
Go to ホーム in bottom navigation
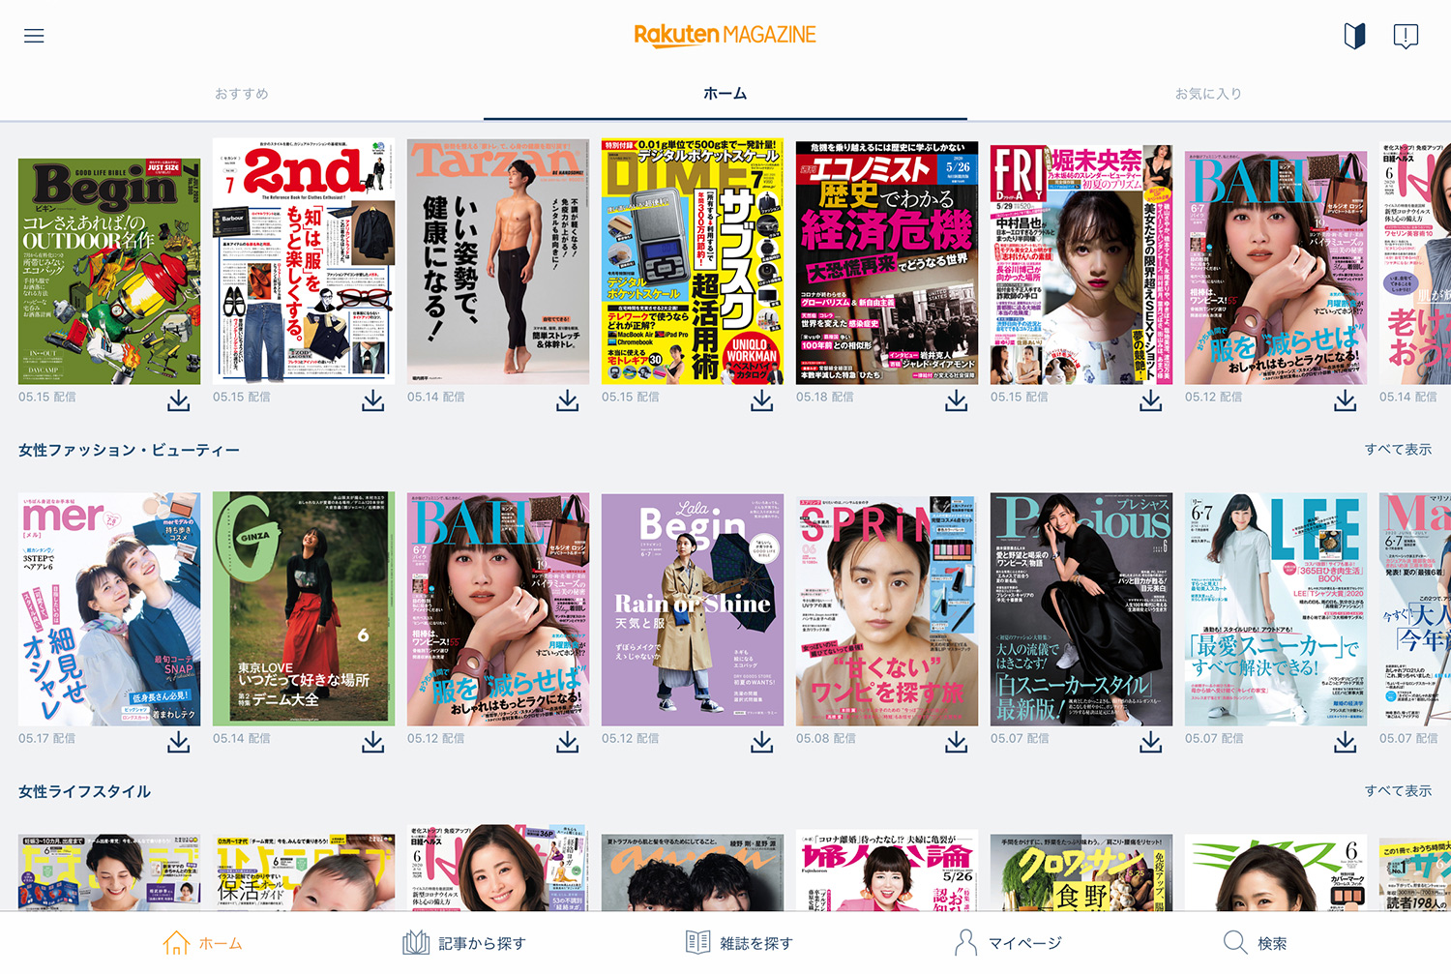click(203, 943)
